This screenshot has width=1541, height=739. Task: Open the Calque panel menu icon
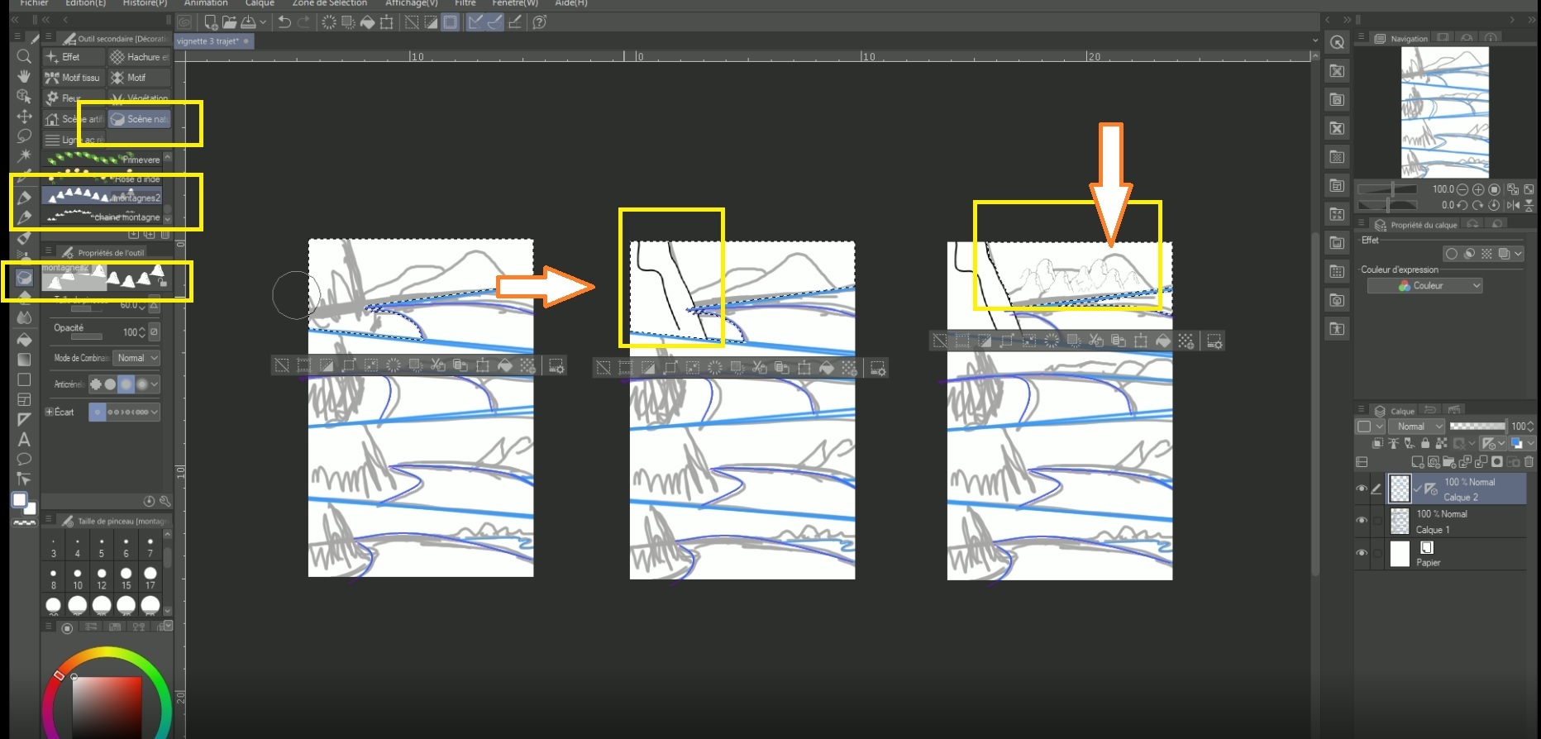1360,410
